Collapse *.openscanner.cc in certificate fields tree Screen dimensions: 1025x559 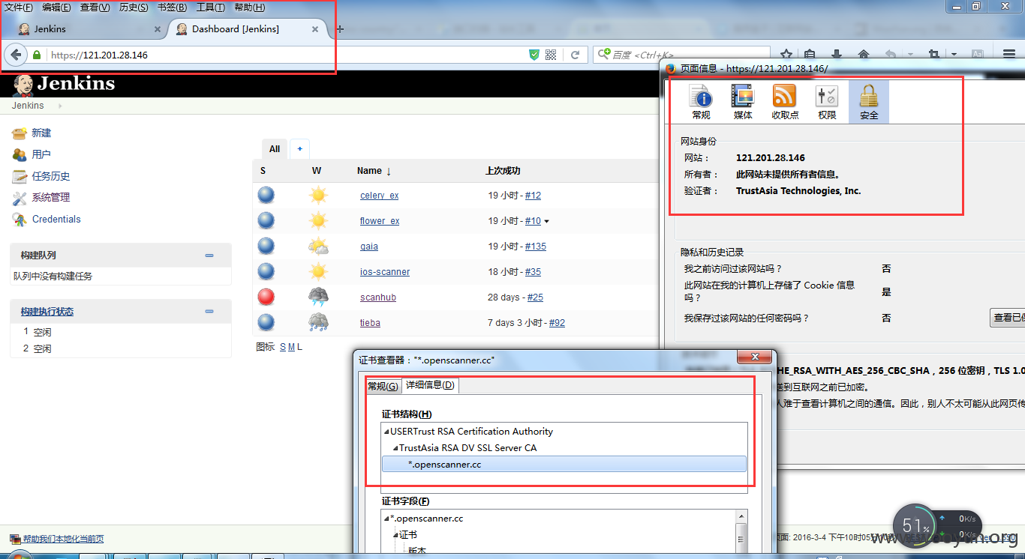point(386,519)
